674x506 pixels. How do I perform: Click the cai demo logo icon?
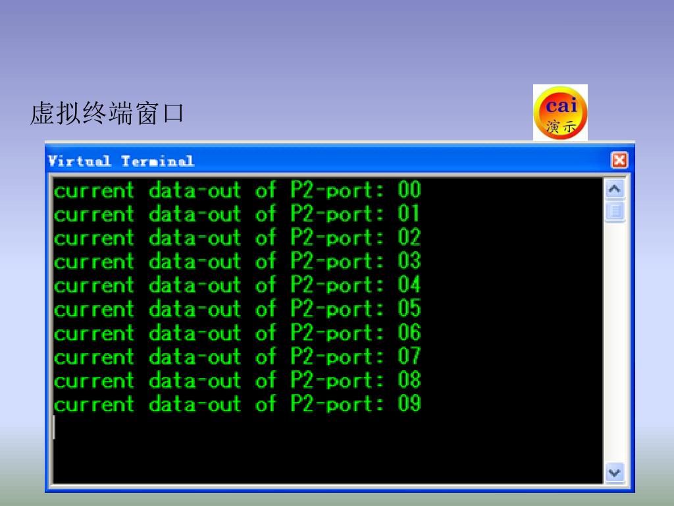[x=560, y=113]
